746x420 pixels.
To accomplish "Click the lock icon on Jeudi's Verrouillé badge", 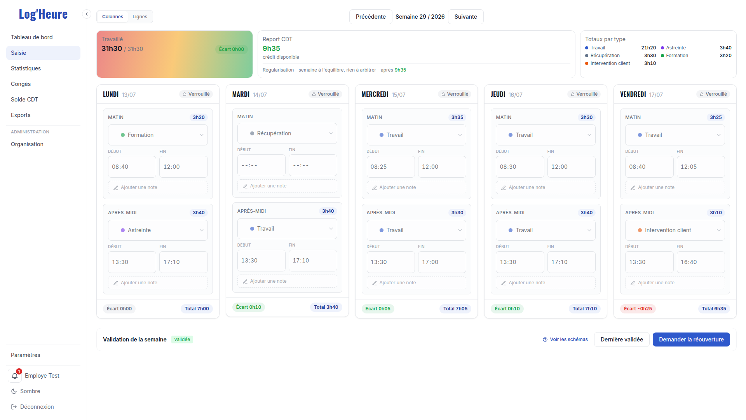I will pos(573,94).
